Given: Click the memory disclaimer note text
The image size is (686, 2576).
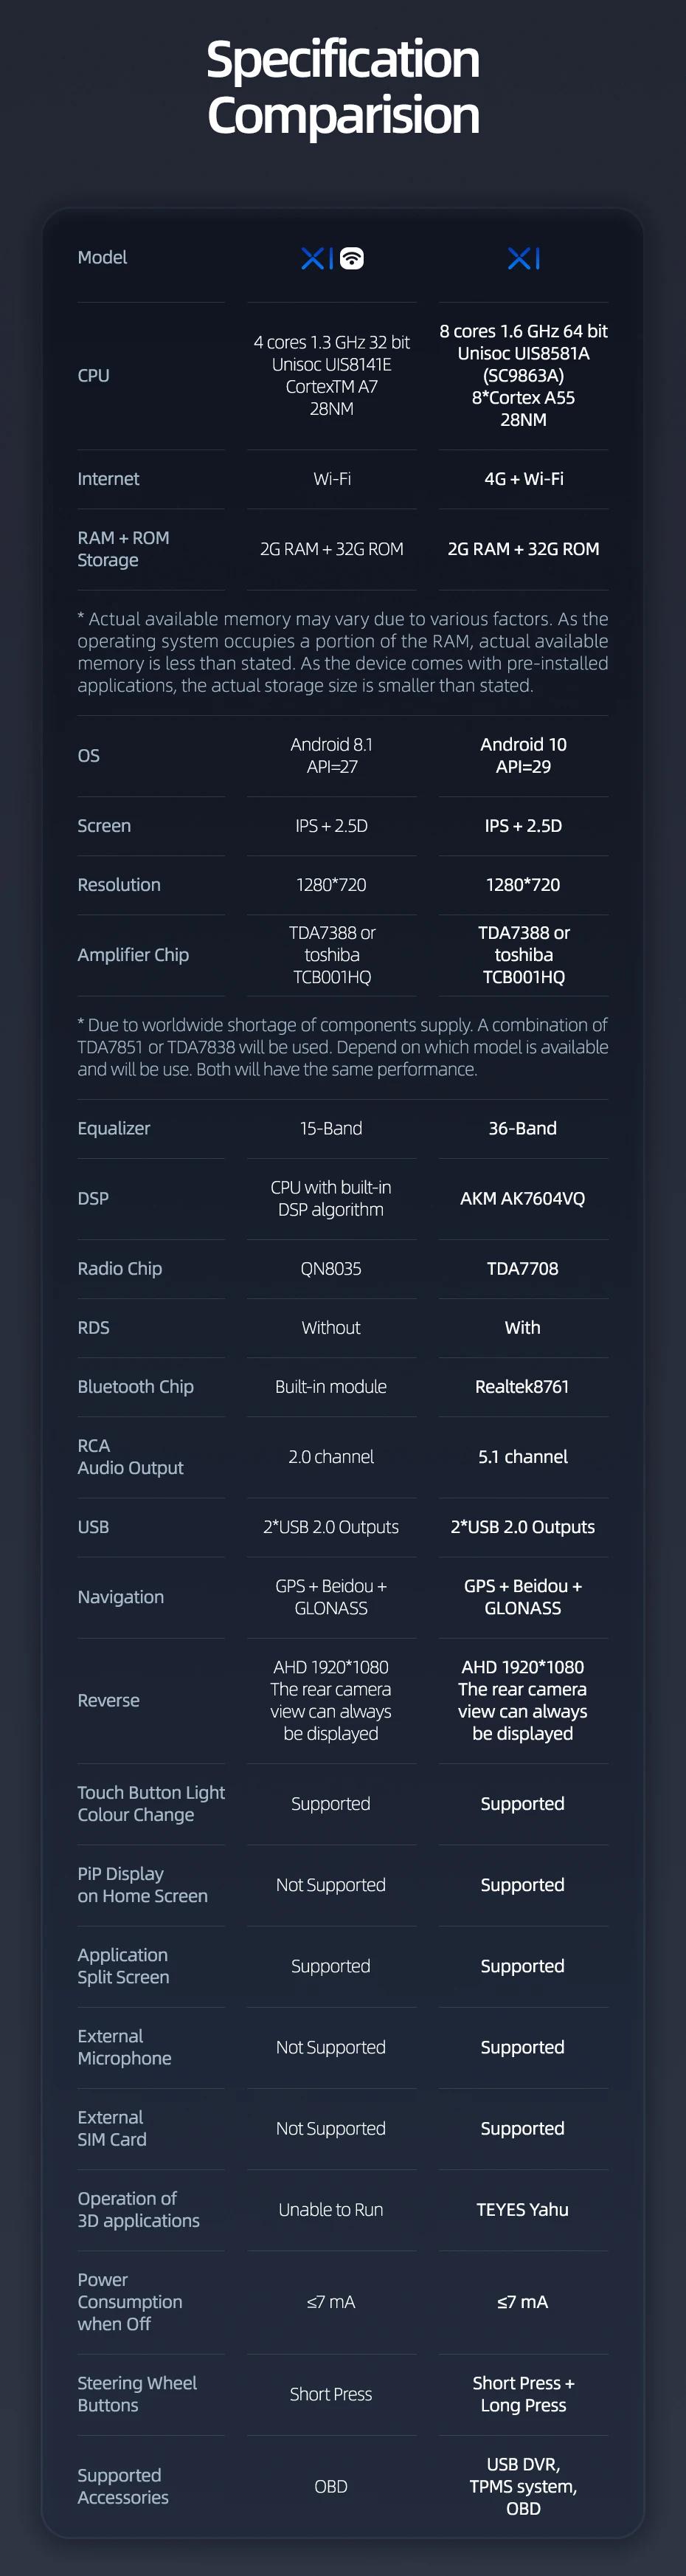Looking at the screenshot, I should [x=343, y=652].
